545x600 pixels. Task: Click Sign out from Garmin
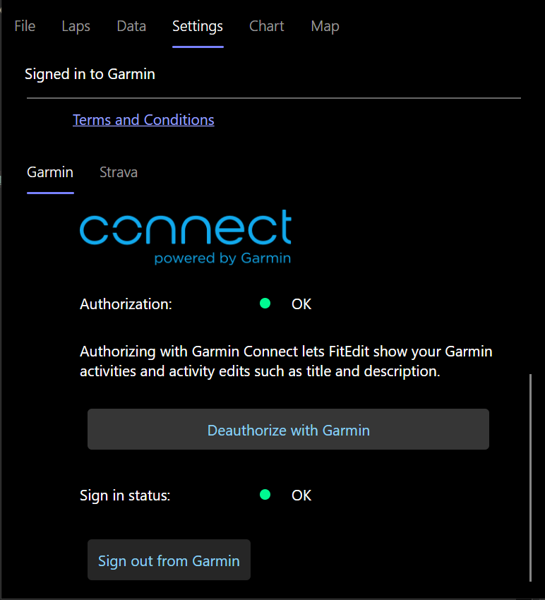[169, 561]
